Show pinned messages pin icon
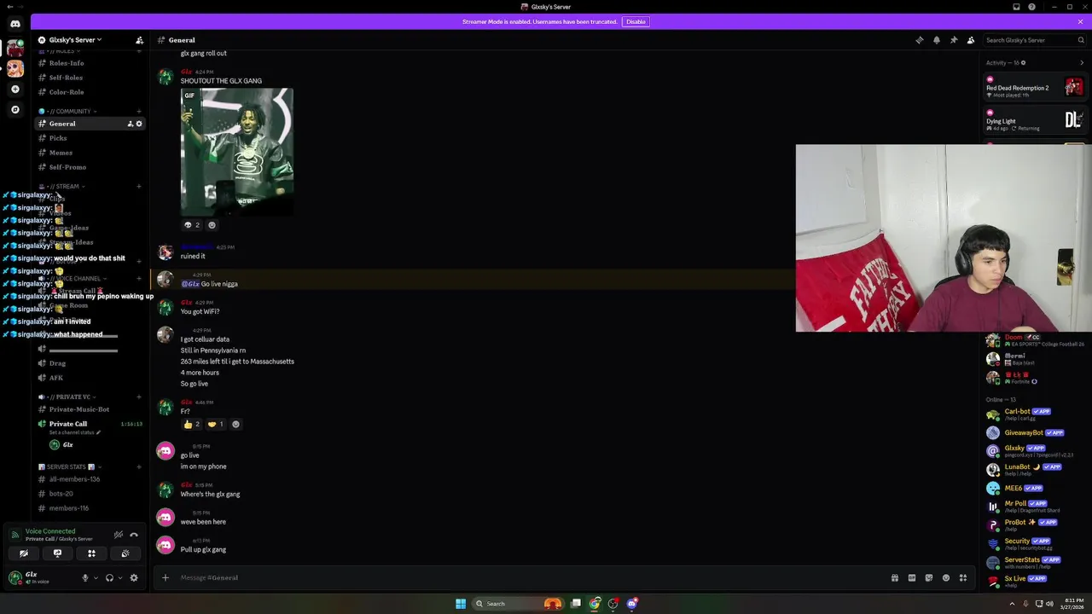This screenshot has width=1092, height=614. pyautogui.click(x=954, y=40)
